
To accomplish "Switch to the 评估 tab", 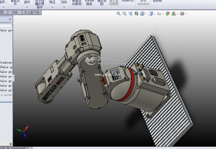I will coord(15,12).
